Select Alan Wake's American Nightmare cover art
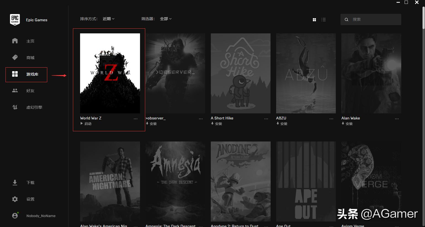Image resolution: width=425 pixels, height=227 pixels. [110, 181]
